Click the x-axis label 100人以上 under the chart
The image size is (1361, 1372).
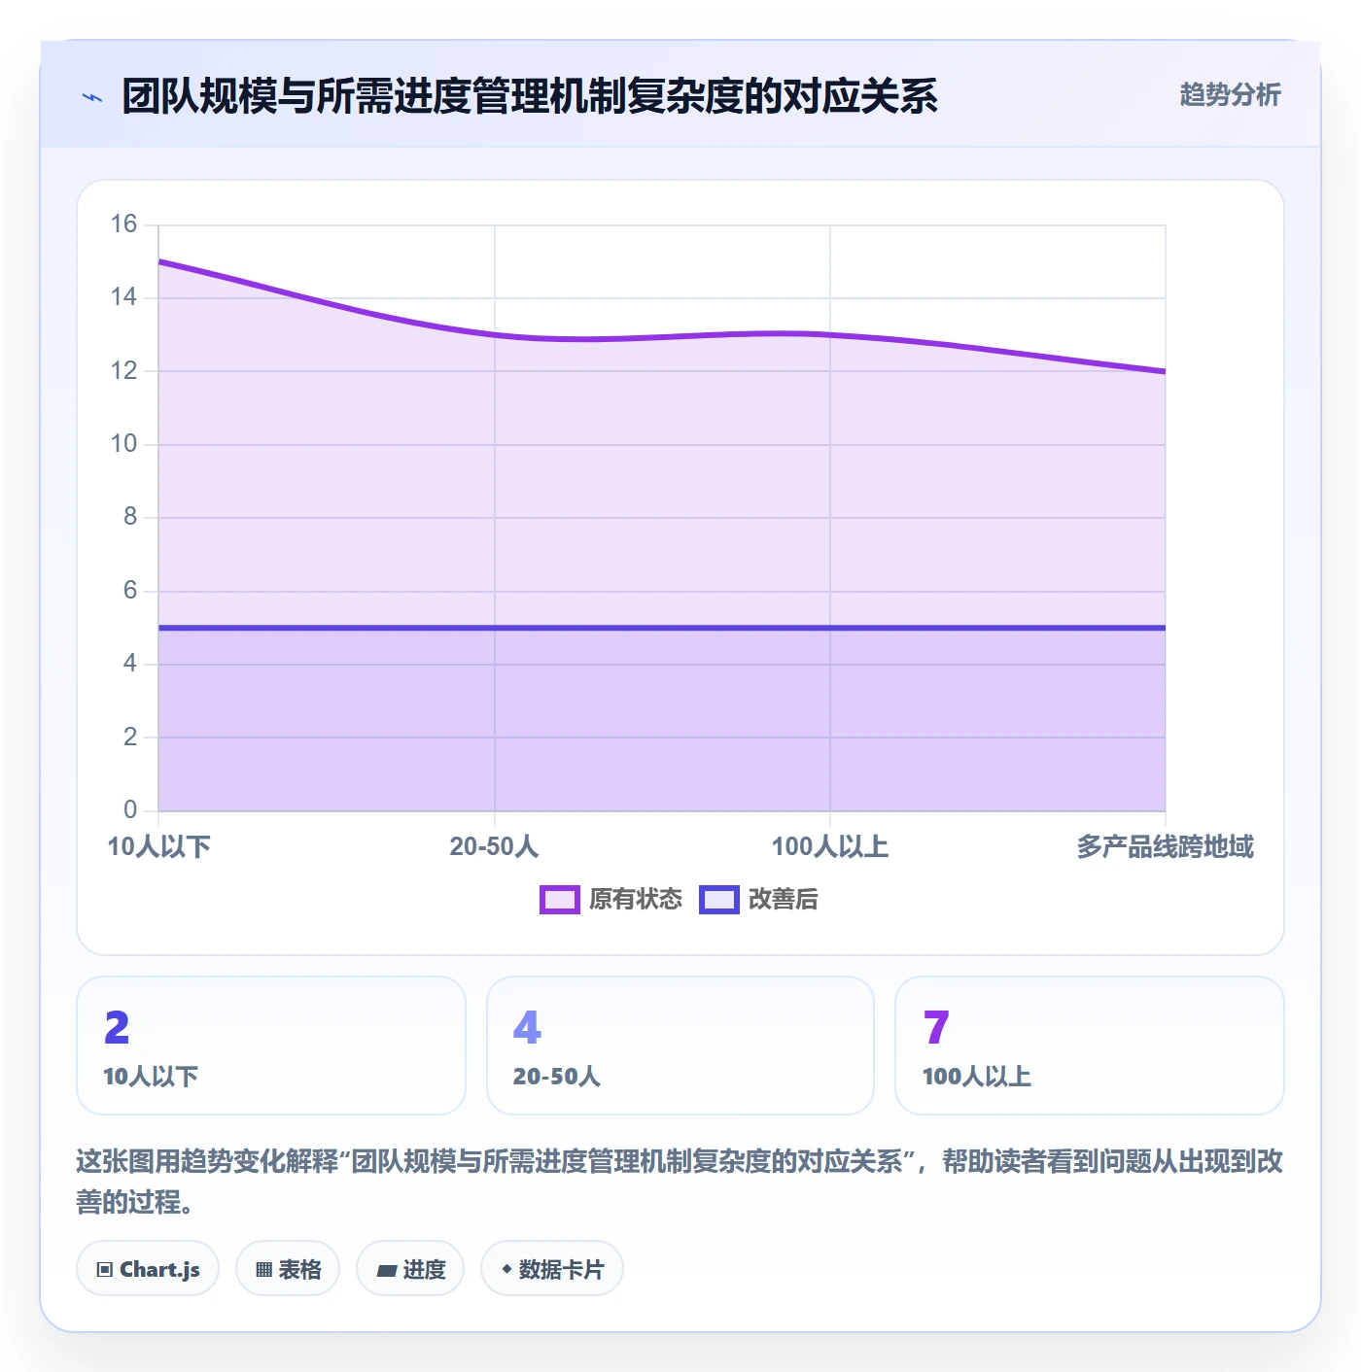(830, 846)
